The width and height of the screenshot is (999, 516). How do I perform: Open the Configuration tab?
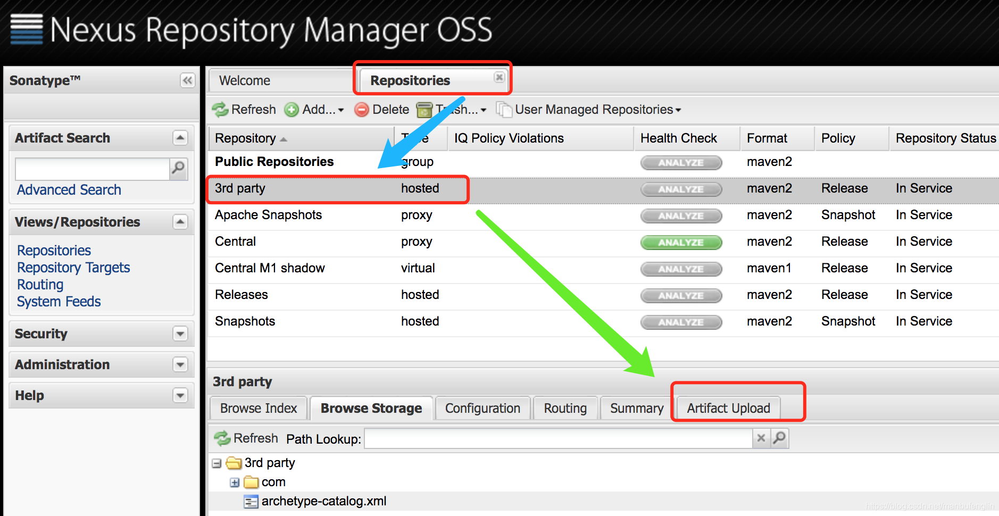[x=482, y=408]
